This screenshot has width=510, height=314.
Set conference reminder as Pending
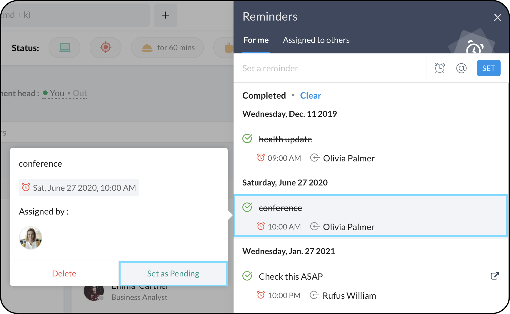coord(173,274)
